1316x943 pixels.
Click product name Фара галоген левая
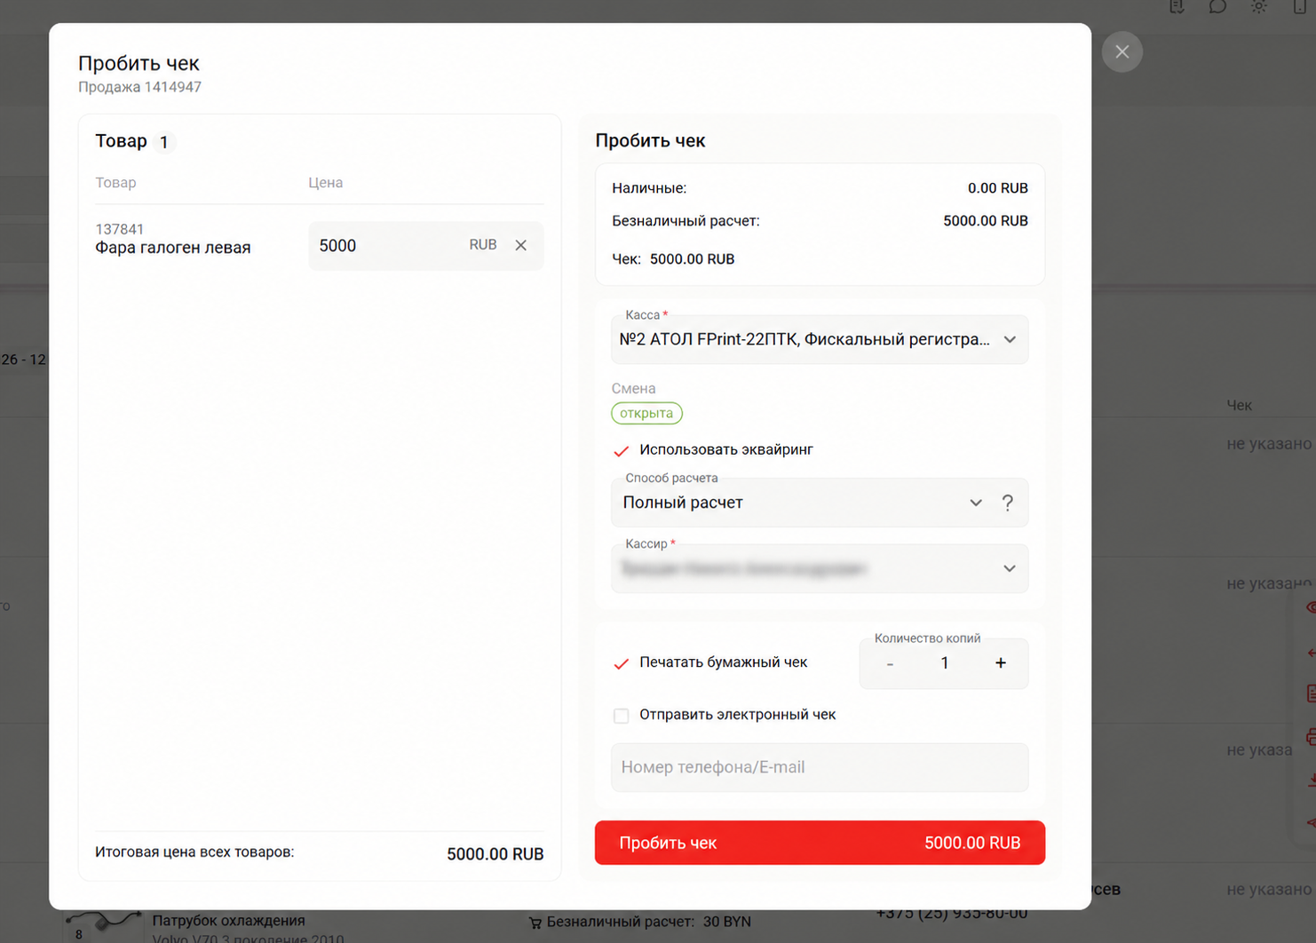173,248
